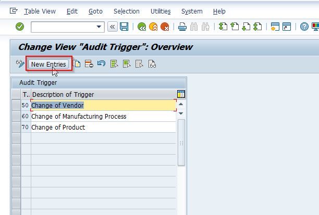Click the yellow Exit icon

pyautogui.click(x=153, y=27)
